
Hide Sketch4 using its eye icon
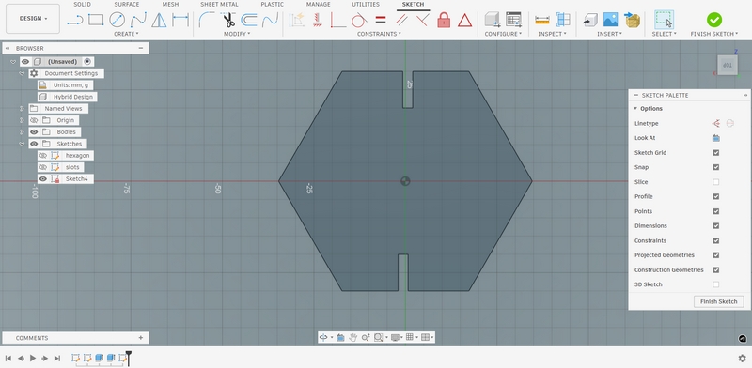43,178
